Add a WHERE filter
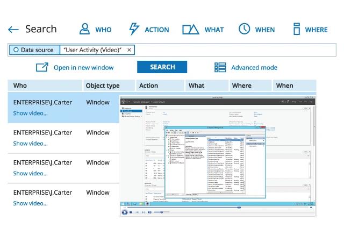 coord(311,29)
